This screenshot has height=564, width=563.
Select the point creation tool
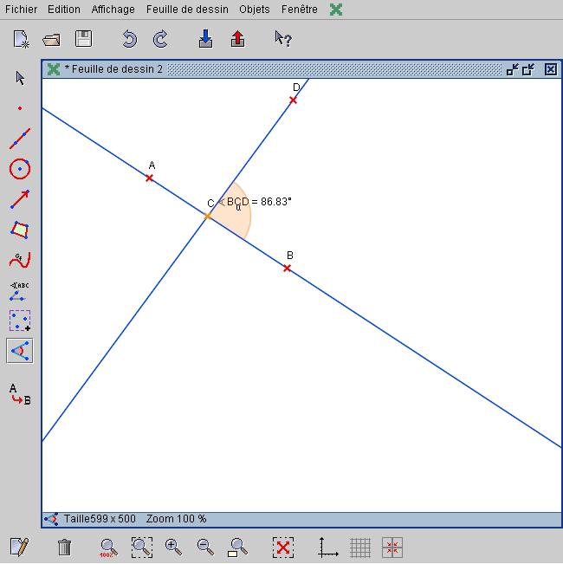(x=20, y=109)
